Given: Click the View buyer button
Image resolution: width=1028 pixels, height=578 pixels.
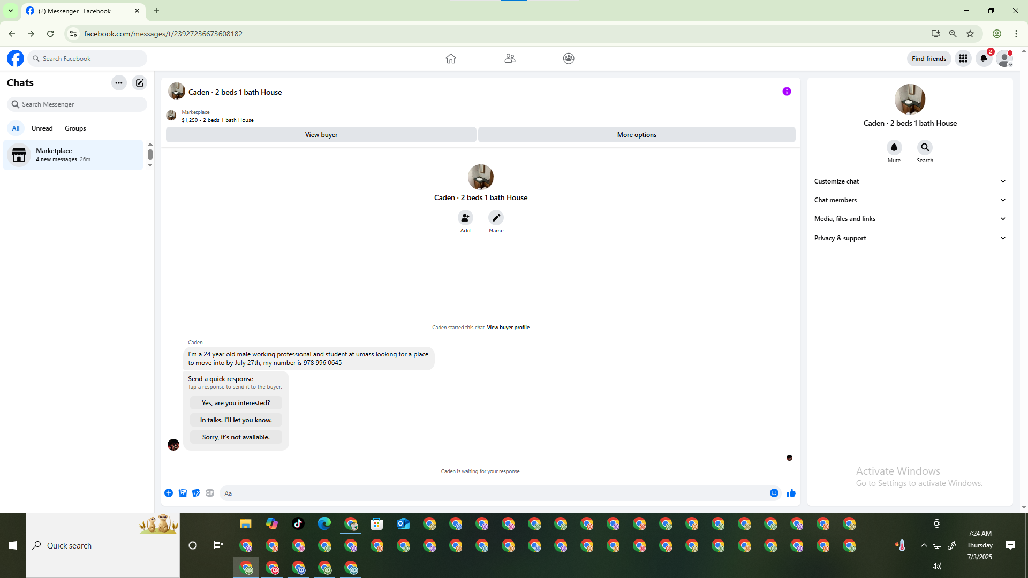Looking at the screenshot, I should pyautogui.click(x=321, y=135).
